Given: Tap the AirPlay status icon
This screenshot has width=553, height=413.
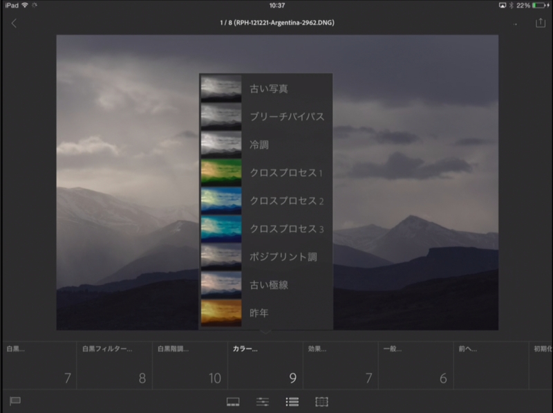Looking at the screenshot, I should [503, 6].
